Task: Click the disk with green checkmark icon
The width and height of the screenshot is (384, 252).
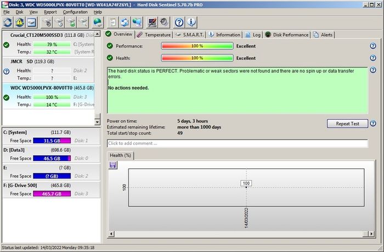Action: [x=71, y=23]
